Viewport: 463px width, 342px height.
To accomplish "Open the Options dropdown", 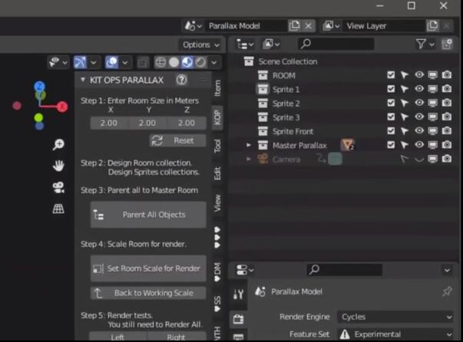I will point(201,44).
